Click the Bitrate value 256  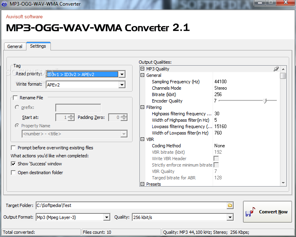click(218, 94)
